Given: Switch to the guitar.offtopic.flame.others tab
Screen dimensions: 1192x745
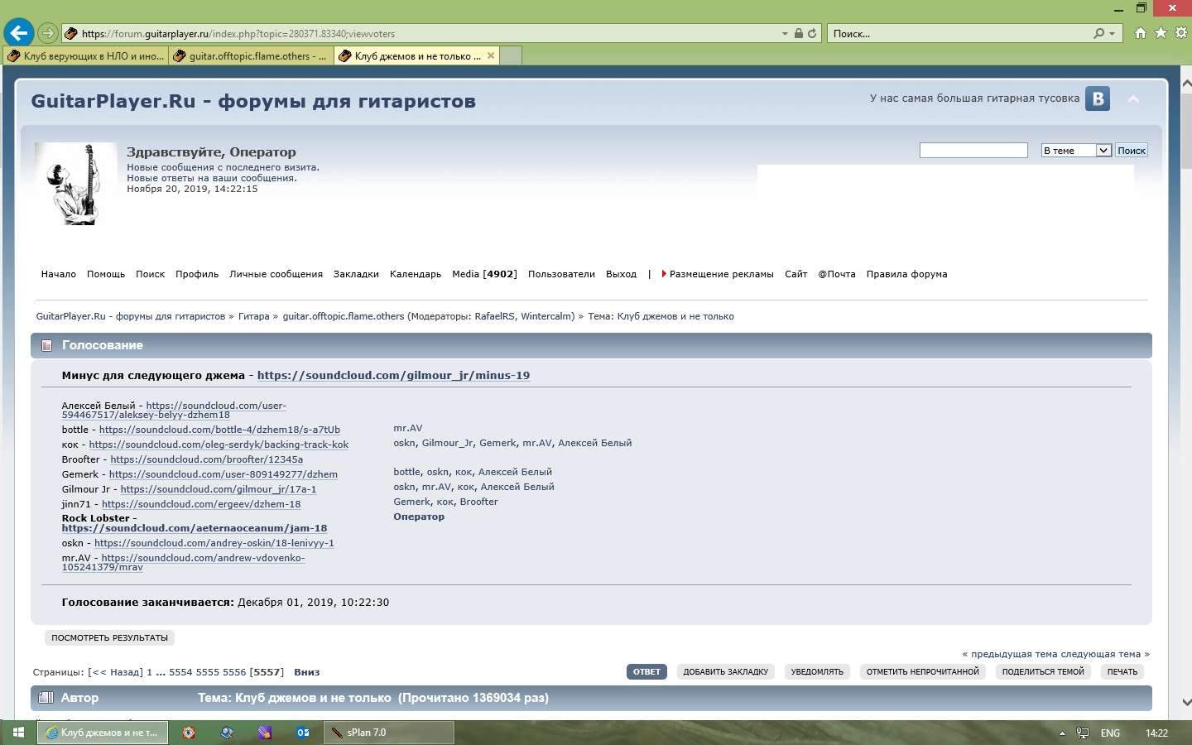Looking at the screenshot, I should (251, 56).
